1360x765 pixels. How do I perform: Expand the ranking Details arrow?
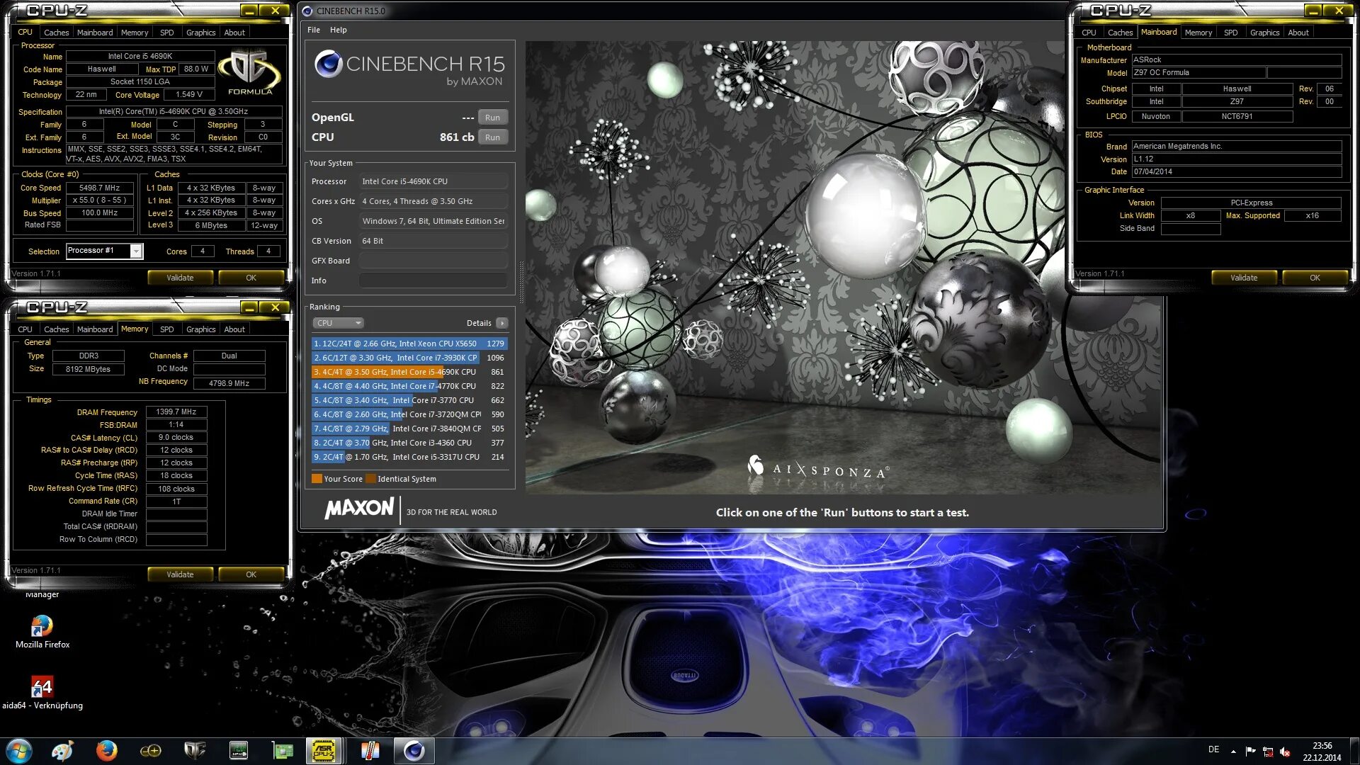pyautogui.click(x=502, y=323)
